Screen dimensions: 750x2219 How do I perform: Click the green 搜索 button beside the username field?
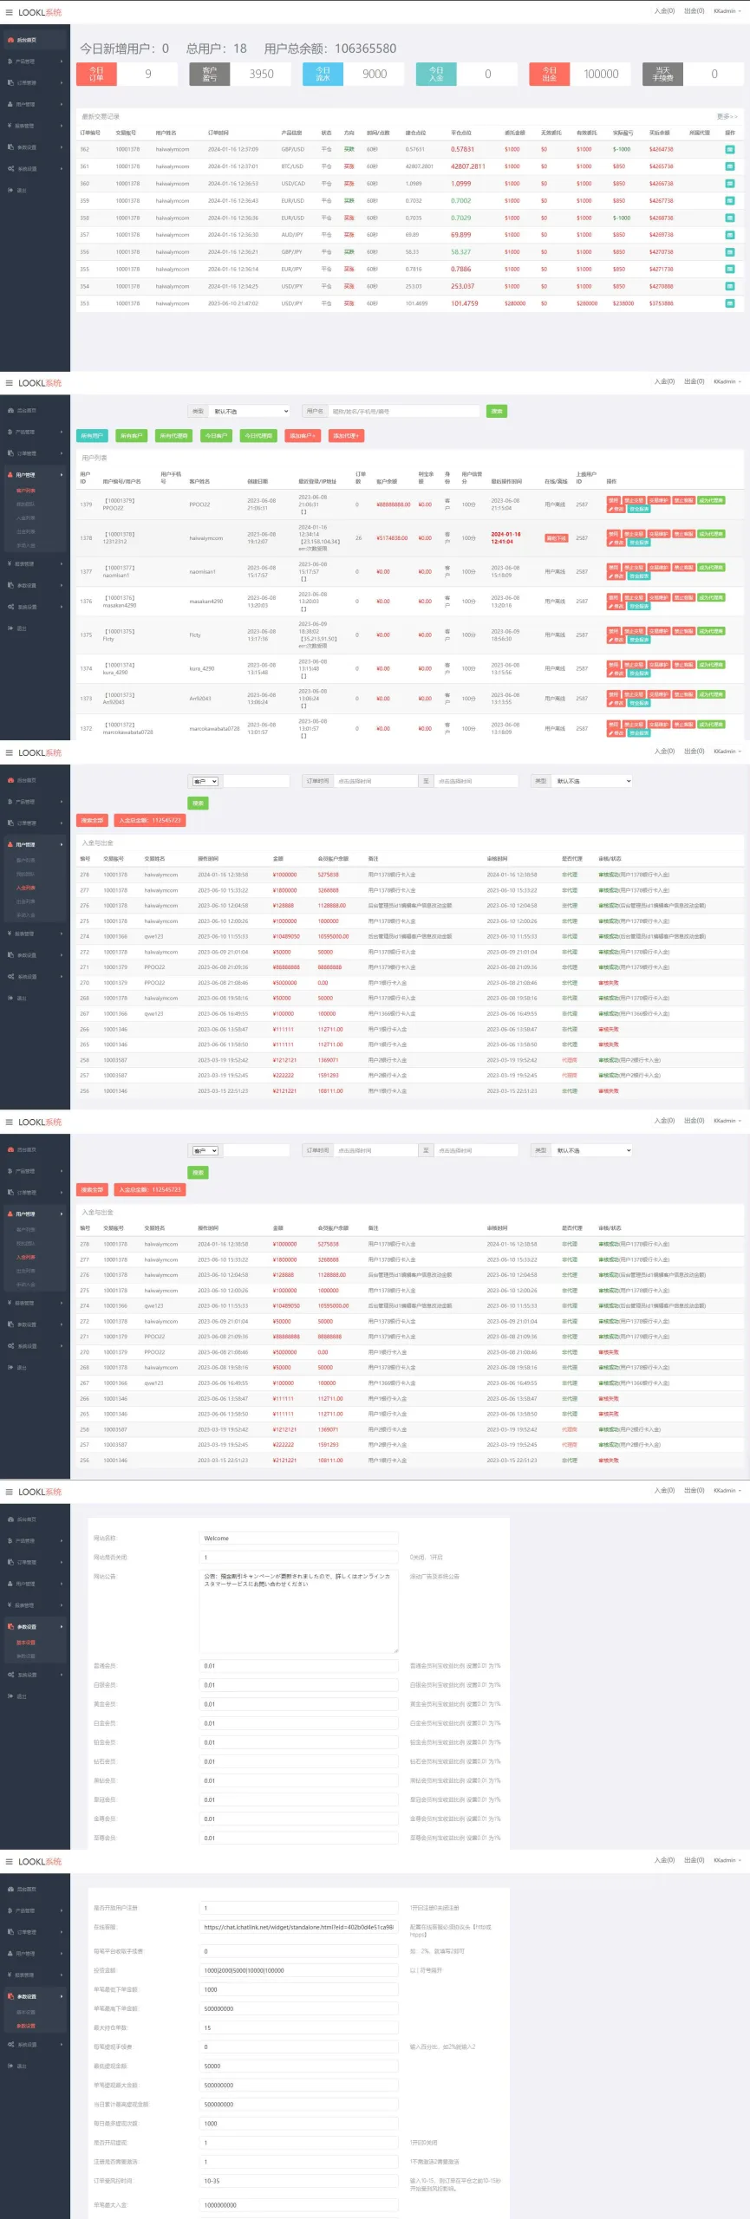pos(496,412)
